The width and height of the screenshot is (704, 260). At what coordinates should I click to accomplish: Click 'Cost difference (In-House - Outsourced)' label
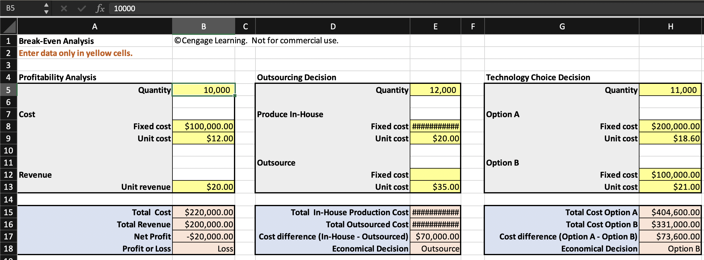333,236
